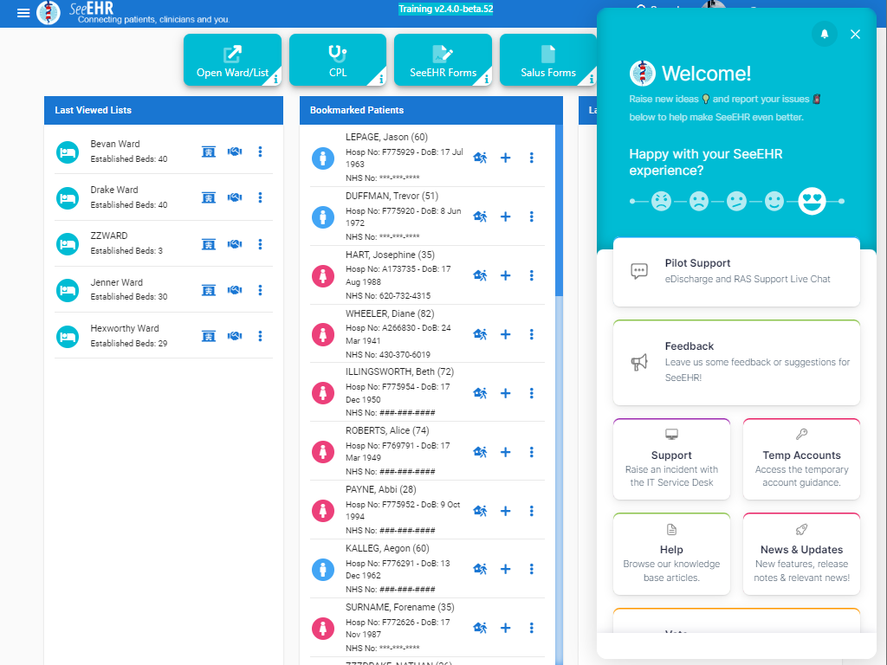887x665 pixels.
Task: Open the three-dot menu for ZZWARD
Action: (260, 244)
